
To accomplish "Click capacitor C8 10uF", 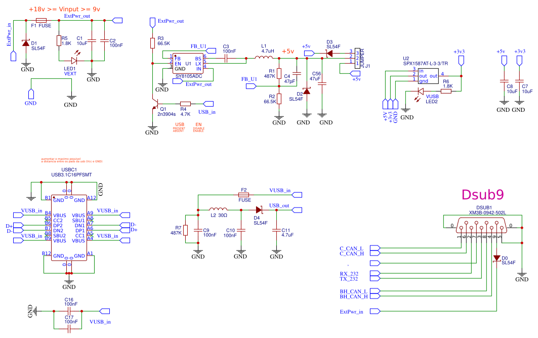I will click(x=504, y=81).
